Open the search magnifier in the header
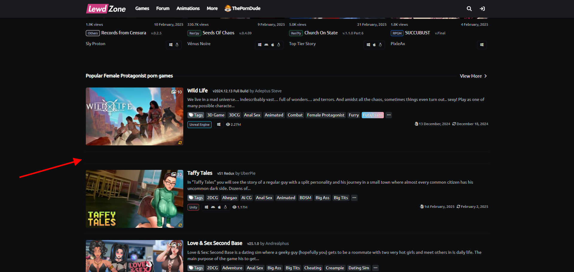Viewport: 574px width, 272px height. [469, 9]
